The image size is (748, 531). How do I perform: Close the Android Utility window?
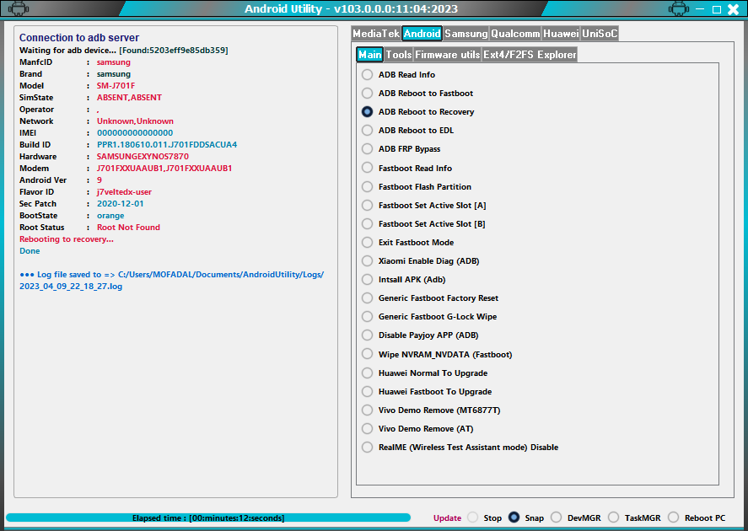(x=733, y=9)
